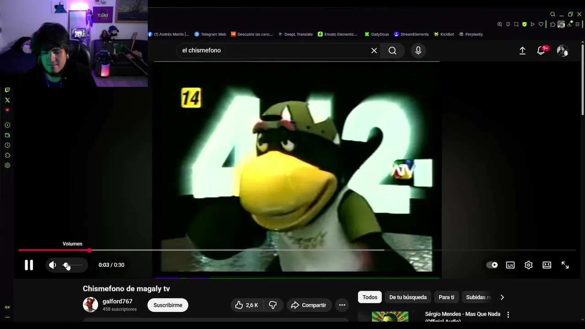
Task: Open video settings gear
Action: pos(529,265)
